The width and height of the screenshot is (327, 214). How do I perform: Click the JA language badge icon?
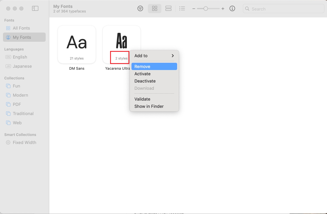[x=8, y=66]
